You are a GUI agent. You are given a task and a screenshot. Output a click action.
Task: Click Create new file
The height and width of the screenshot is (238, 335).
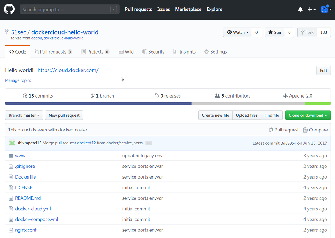(215, 115)
